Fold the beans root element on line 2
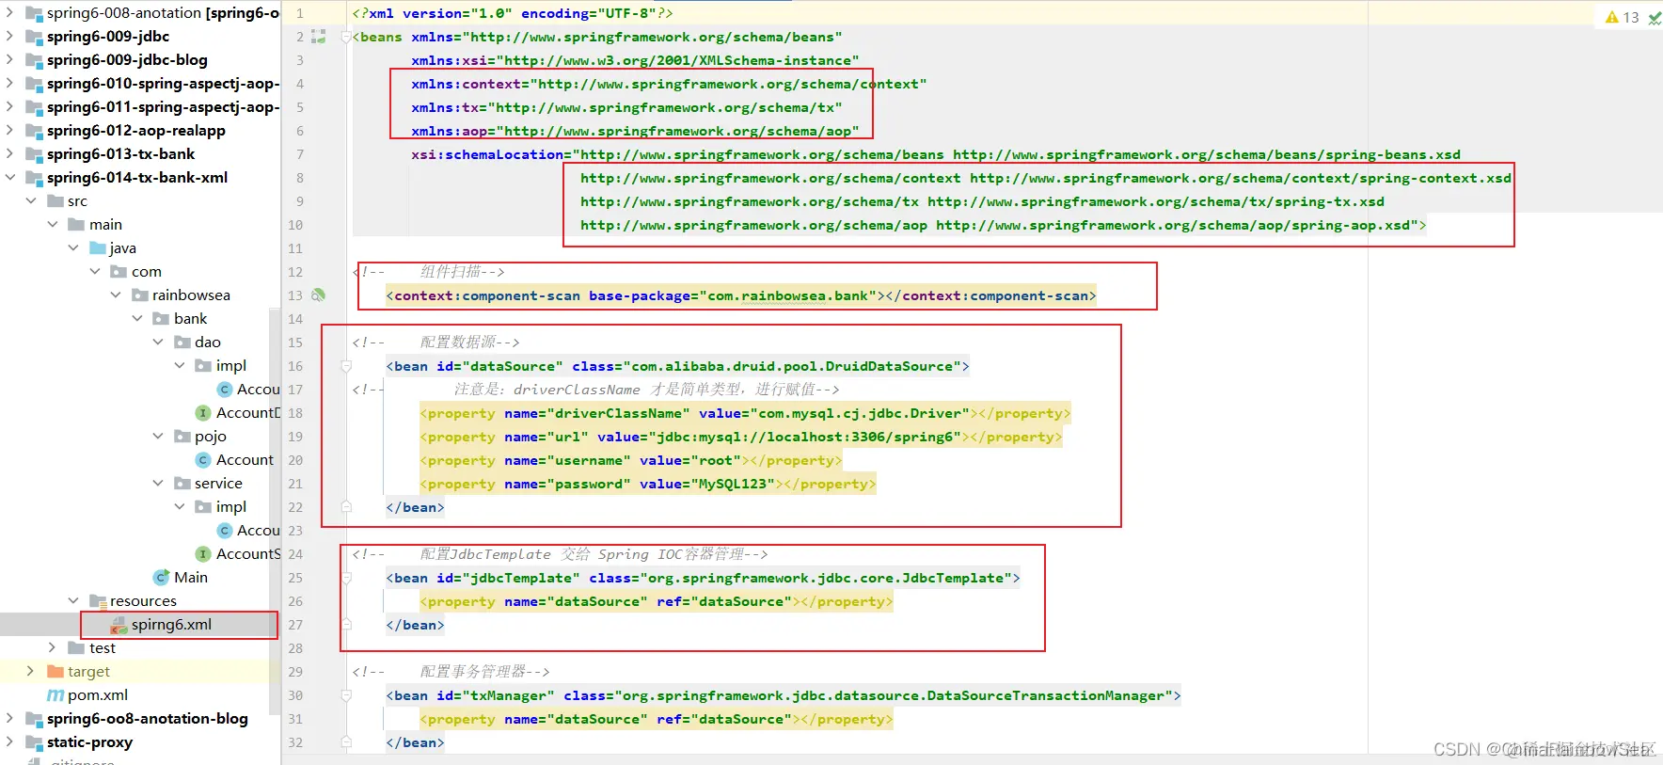Image resolution: width=1663 pixels, height=765 pixels. [346, 37]
